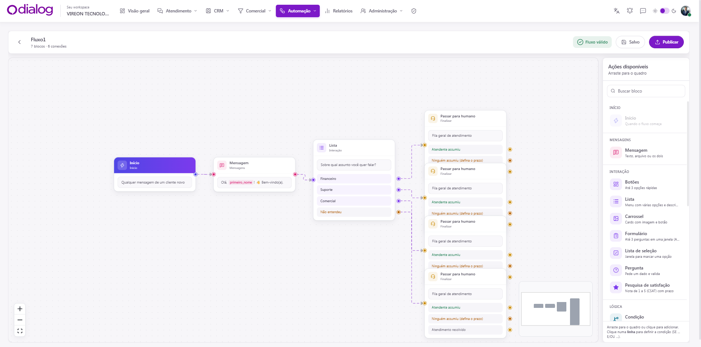The image size is (701, 347).
Task: Open Relatórios page
Action: pos(339,11)
